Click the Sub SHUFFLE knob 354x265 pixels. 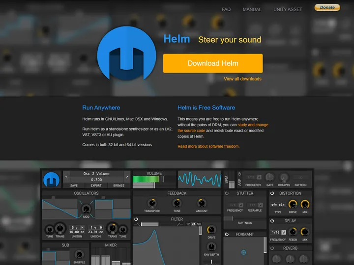pyautogui.click(x=79, y=255)
